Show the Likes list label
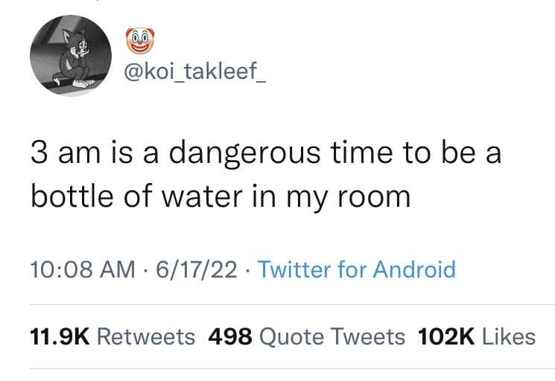Image resolution: width=555 pixels, height=381 pixels. 509,336
